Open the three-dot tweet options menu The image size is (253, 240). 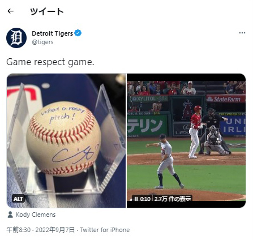[242, 33]
